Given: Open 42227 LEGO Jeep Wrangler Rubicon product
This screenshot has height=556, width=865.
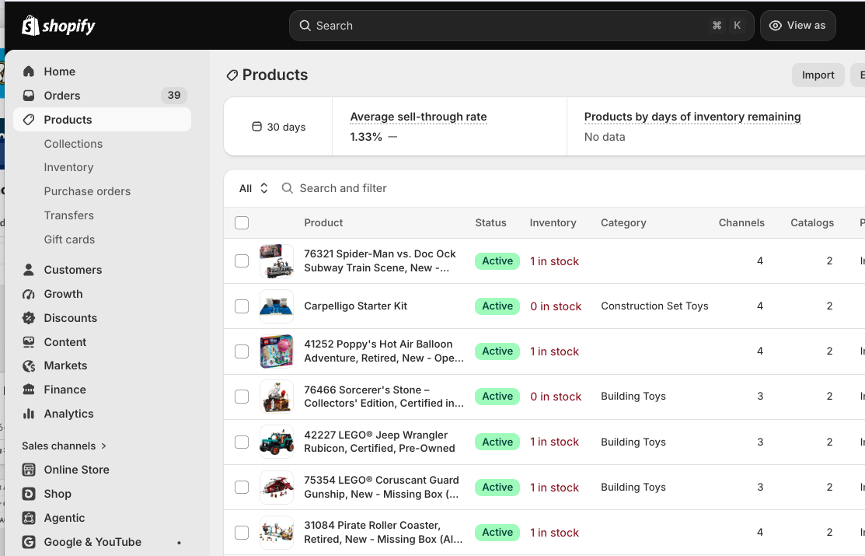Looking at the screenshot, I should pos(379,442).
